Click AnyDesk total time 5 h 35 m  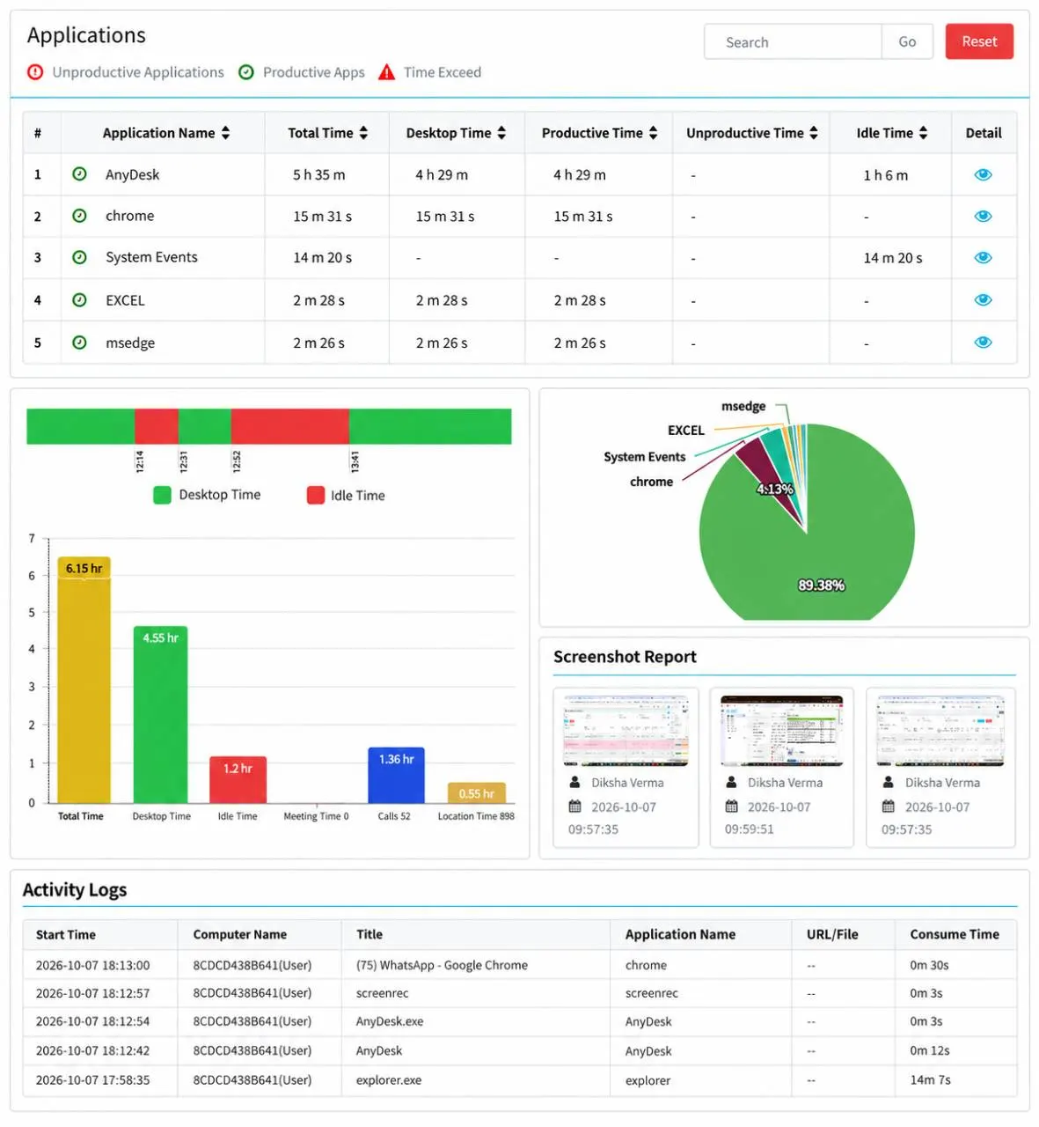[x=319, y=174]
